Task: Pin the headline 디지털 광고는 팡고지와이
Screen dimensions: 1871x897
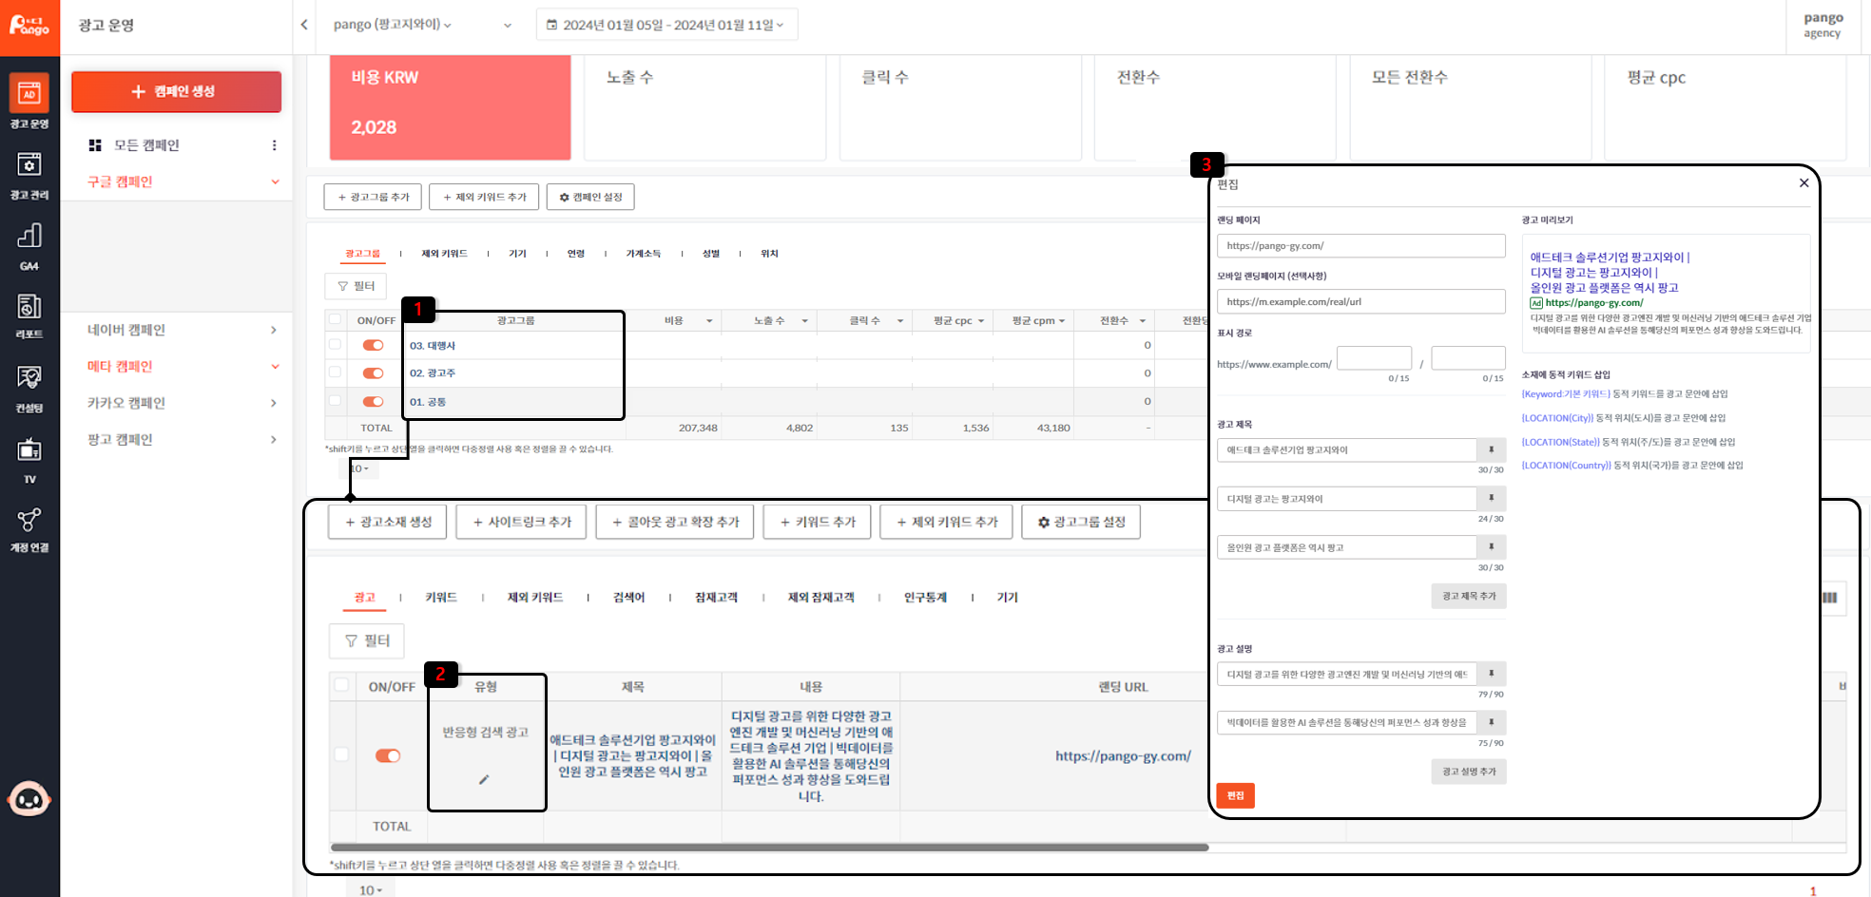Action: click(1491, 498)
